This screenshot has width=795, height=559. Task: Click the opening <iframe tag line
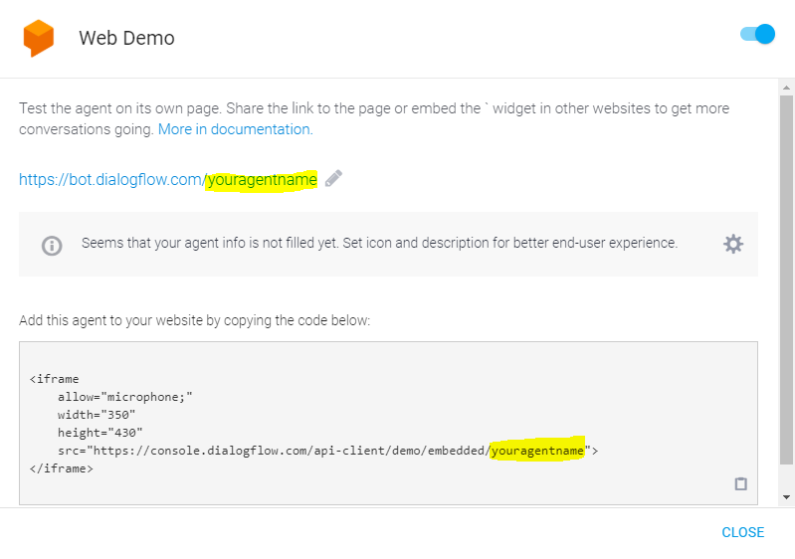point(55,379)
